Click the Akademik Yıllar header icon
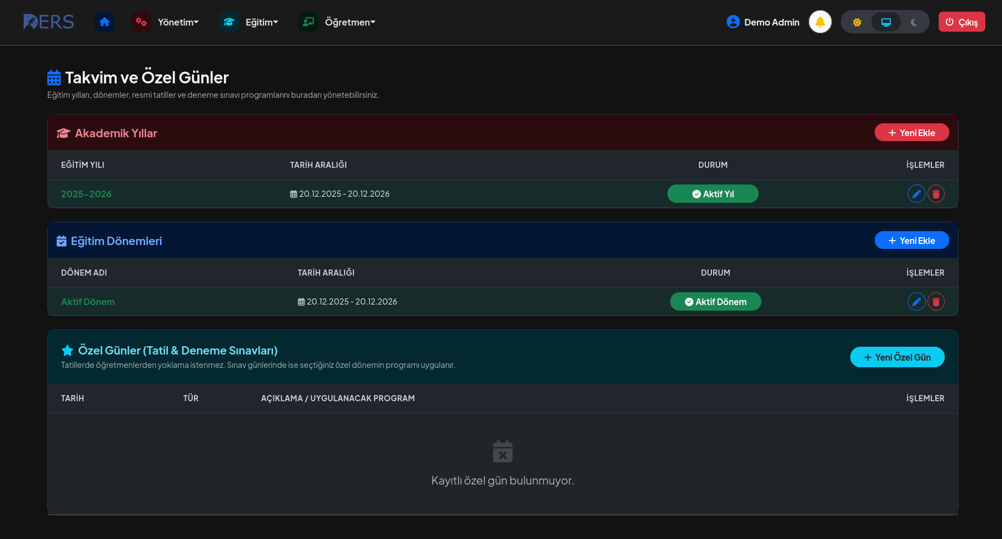The image size is (1002, 539). (63, 133)
